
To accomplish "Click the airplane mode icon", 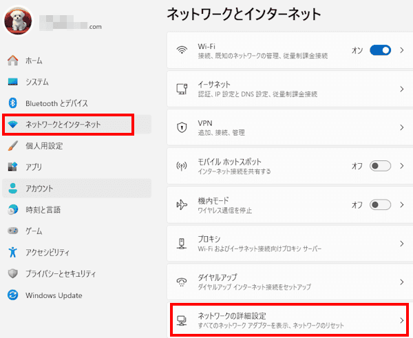I will tap(182, 204).
